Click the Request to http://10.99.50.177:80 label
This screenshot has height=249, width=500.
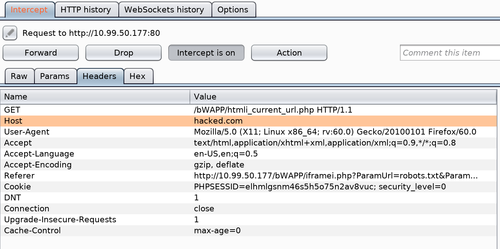tap(91, 33)
